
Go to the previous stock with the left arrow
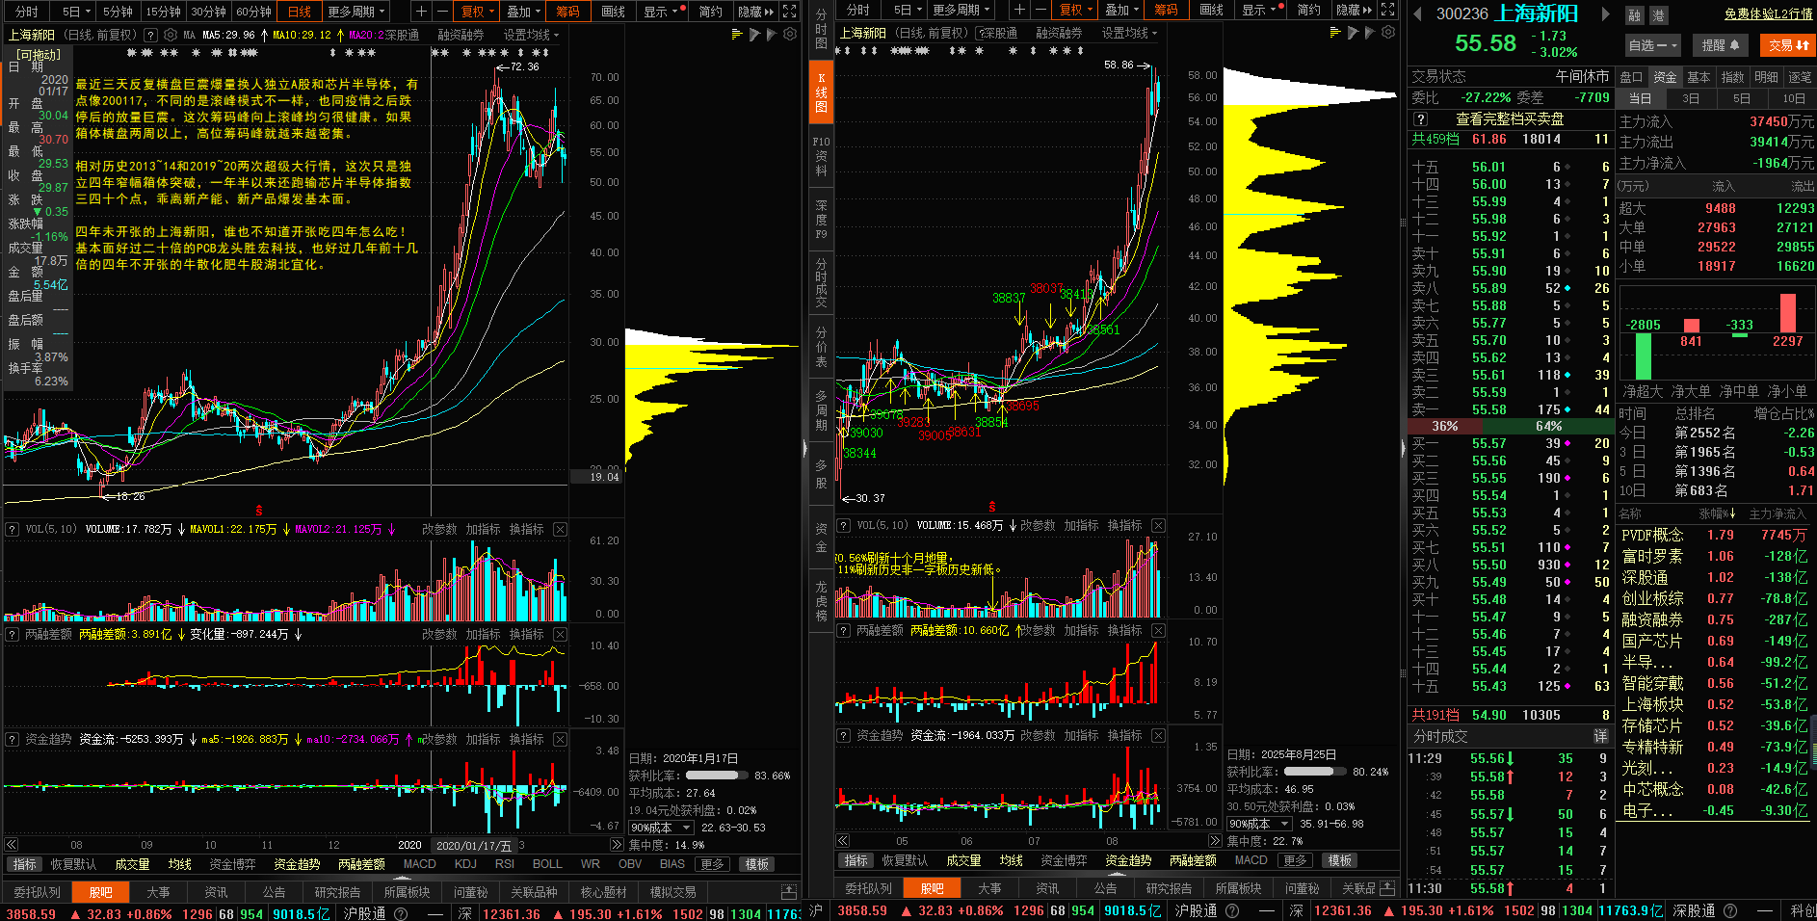[x=1417, y=13]
